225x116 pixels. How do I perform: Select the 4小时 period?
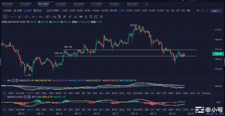(144, 11)
